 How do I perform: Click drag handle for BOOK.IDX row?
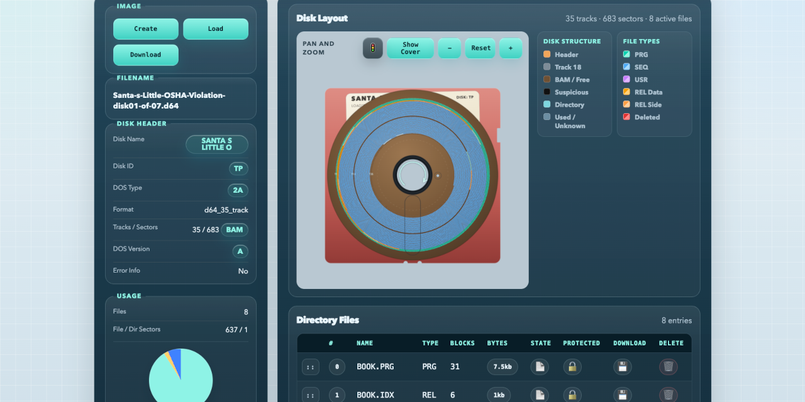point(310,395)
